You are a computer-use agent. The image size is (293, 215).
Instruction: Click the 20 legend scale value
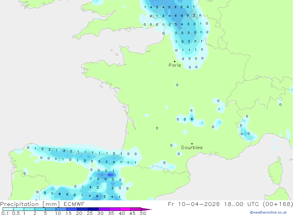tap(79, 213)
